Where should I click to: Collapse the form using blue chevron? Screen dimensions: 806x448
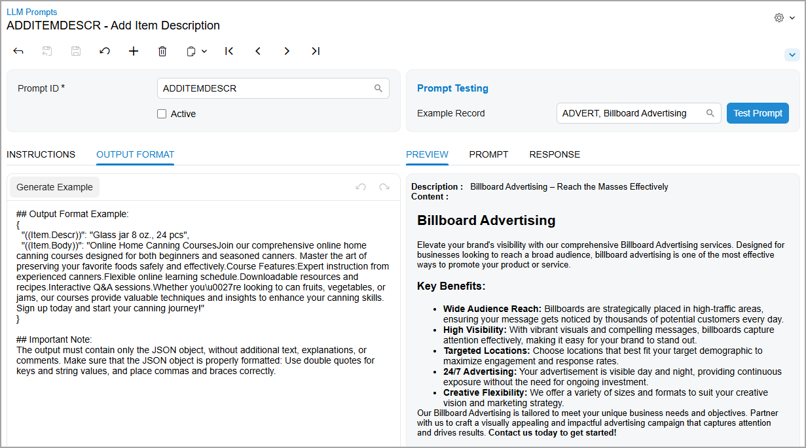pyautogui.click(x=792, y=55)
